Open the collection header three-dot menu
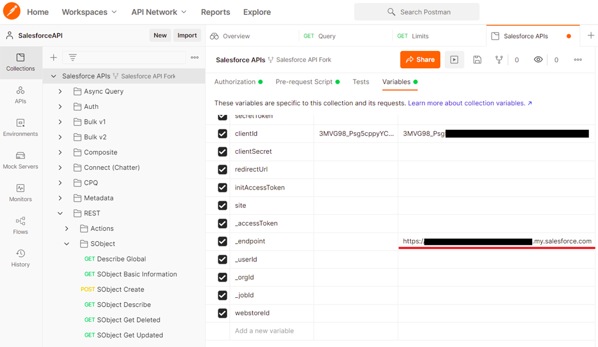Screen dimensions: 598x347 point(578,60)
